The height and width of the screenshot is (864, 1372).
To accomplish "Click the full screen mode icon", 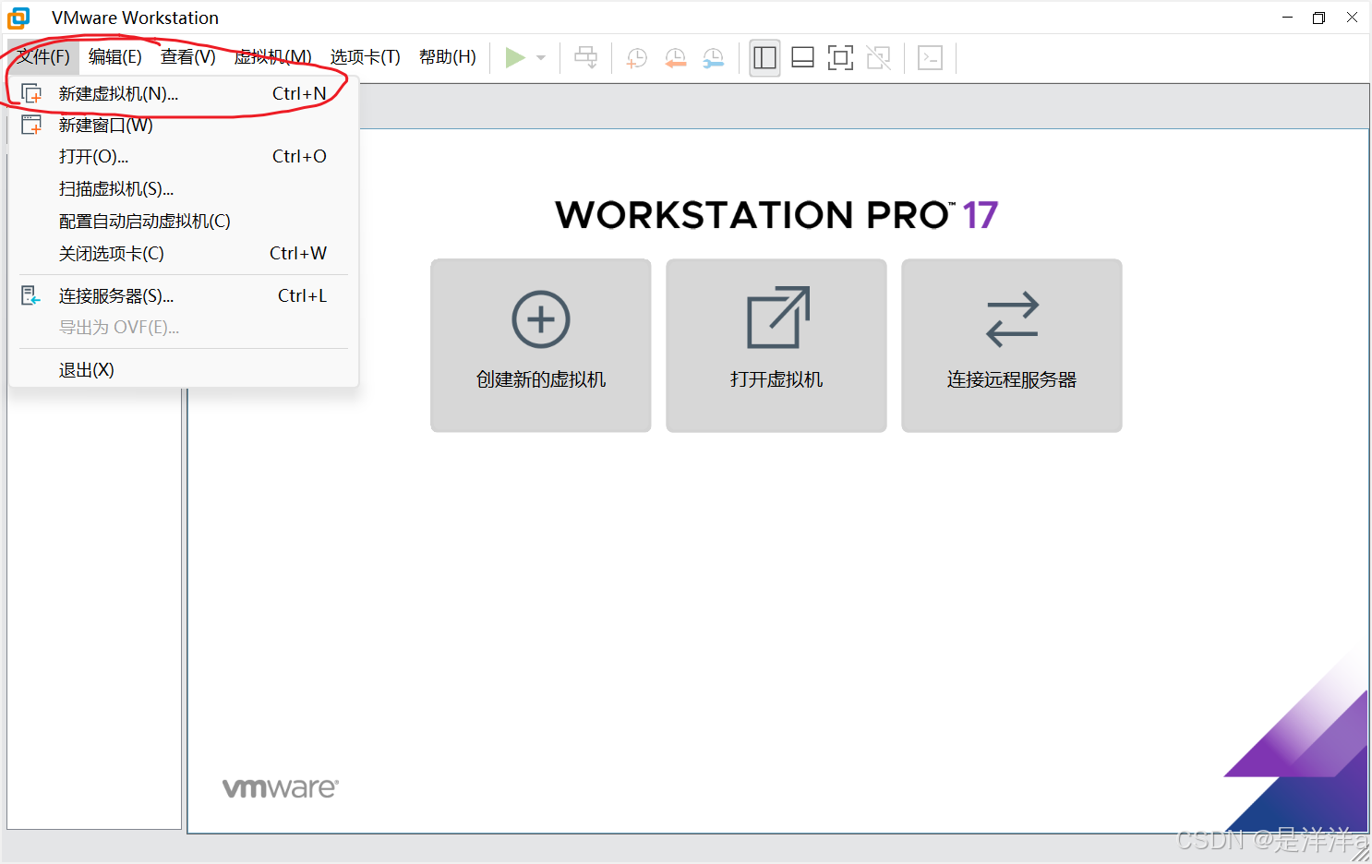I will coord(840,57).
